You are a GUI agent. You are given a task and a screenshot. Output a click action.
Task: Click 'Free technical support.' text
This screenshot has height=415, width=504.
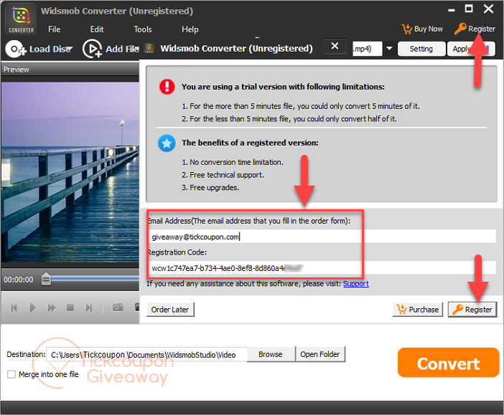pyautogui.click(x=227, y=175)
